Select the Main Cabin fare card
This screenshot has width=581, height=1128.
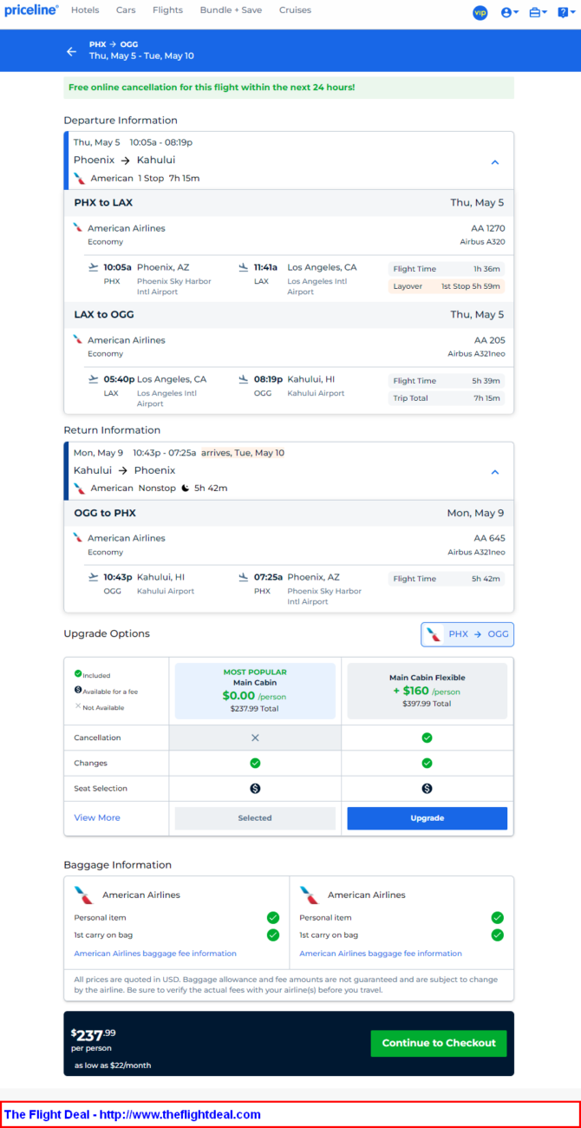(255, 691)
